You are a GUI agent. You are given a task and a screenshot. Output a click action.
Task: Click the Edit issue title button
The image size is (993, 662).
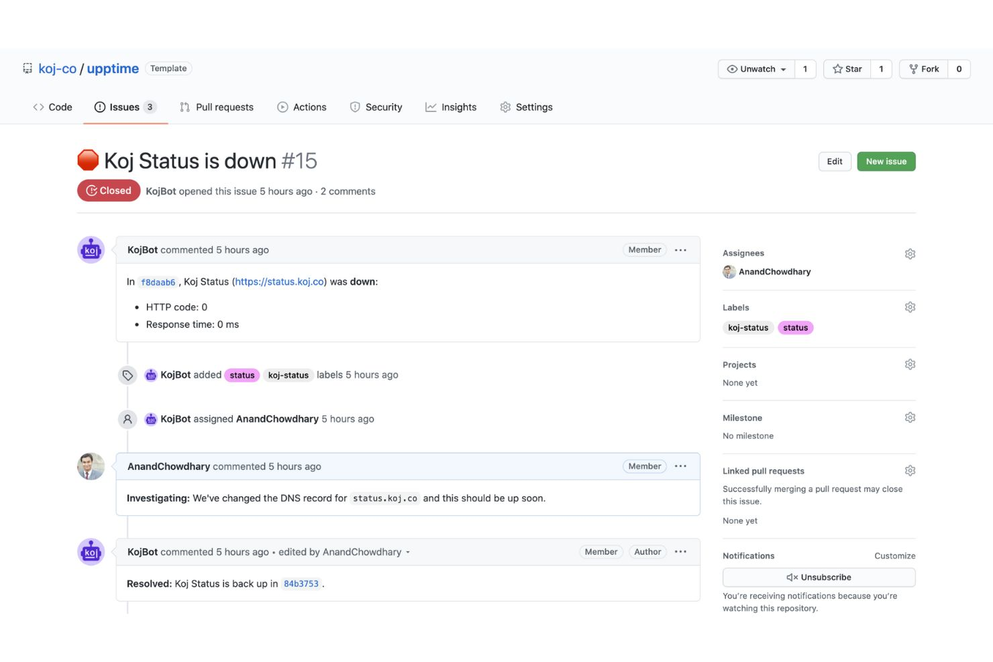coord(835,162)
